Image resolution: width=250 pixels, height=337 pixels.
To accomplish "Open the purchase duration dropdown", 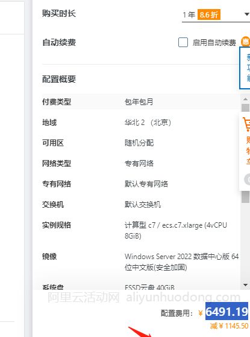I will [216, 15].
